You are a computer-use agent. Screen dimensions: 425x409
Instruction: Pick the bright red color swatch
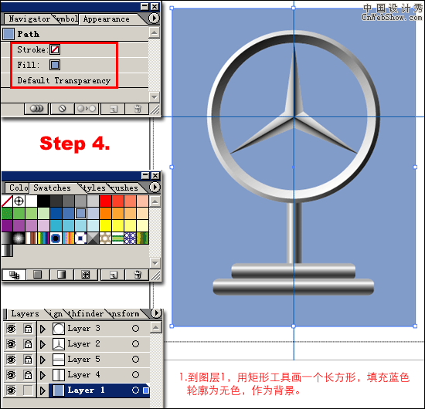coord(105,201)
